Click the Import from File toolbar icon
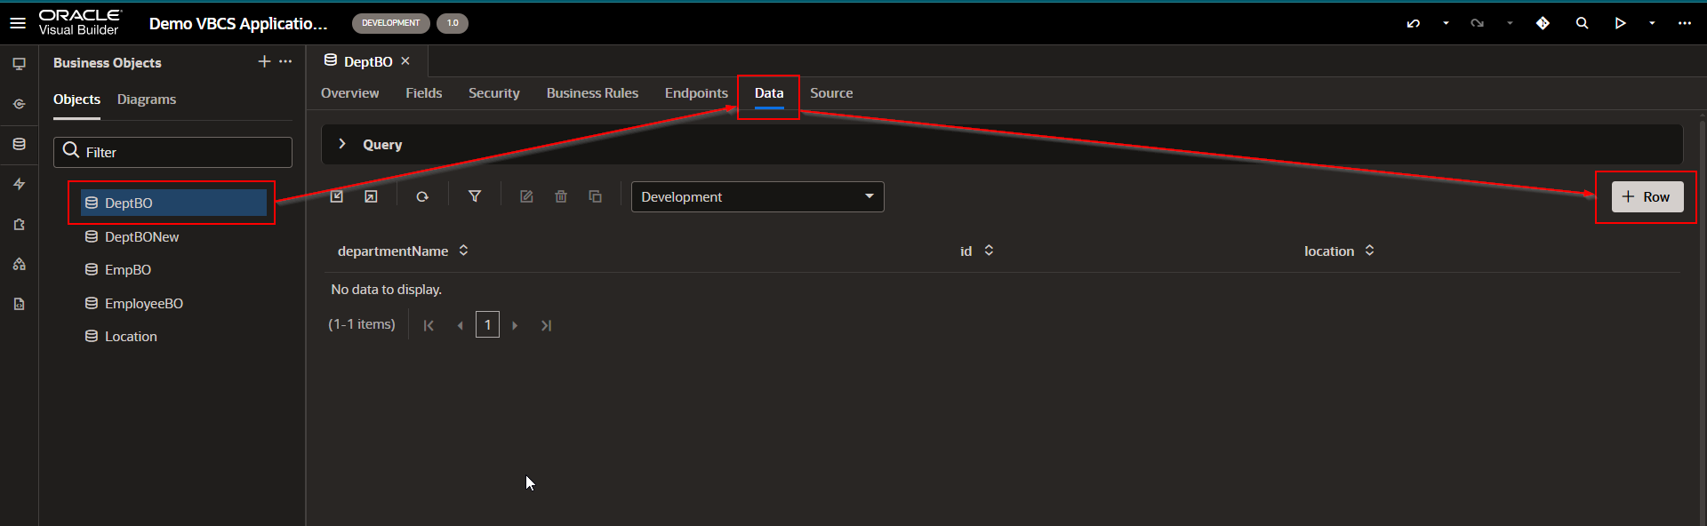 pyautogui.click(x=337, y=196)
